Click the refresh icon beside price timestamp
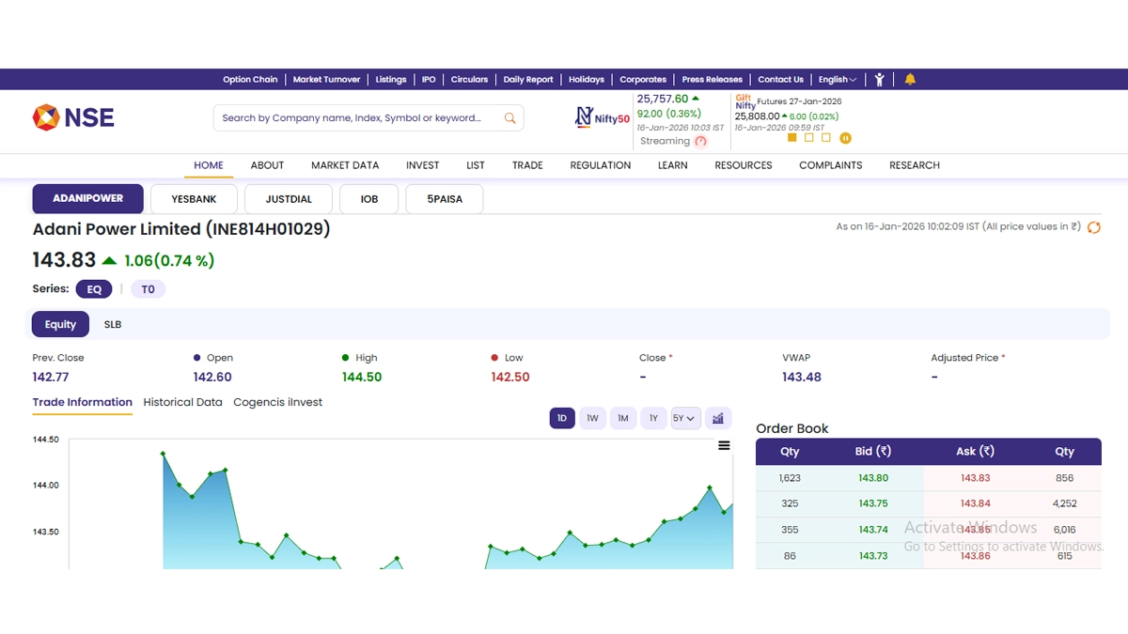Viewport: 1128px width, 634px height. click(x=1093, y=227)
